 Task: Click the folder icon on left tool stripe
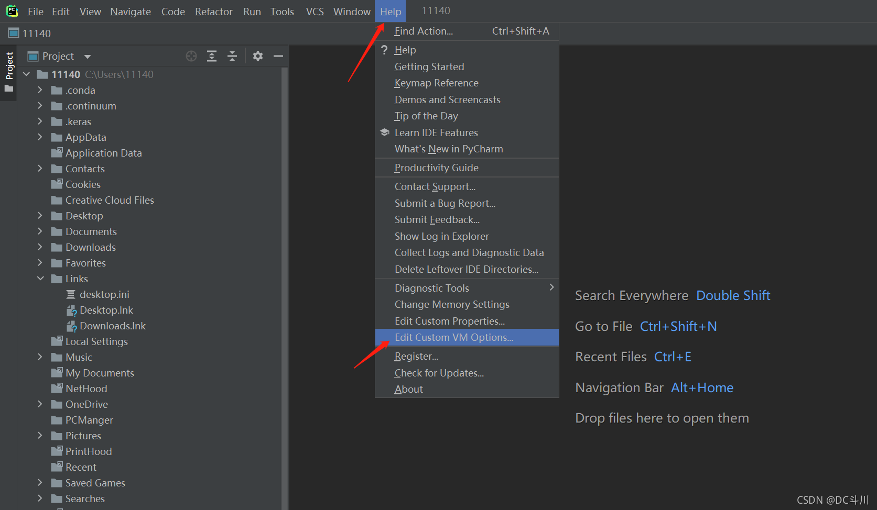coord(9,89)
